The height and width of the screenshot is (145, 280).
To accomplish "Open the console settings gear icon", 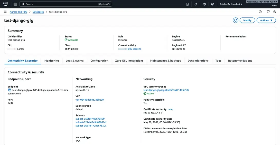I will click(x=213, y=4).
